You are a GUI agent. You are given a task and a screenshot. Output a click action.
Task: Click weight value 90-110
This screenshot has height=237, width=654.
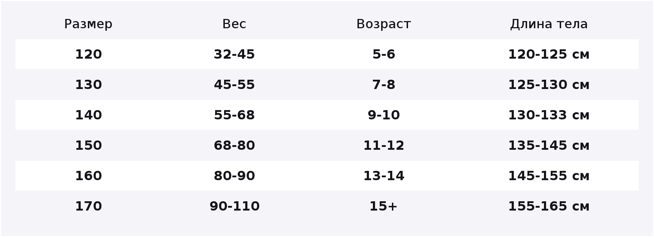click(234, 206)
